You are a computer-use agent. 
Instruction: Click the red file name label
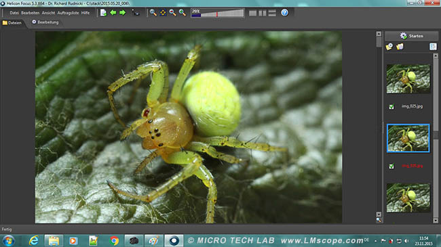click(412, 166)
